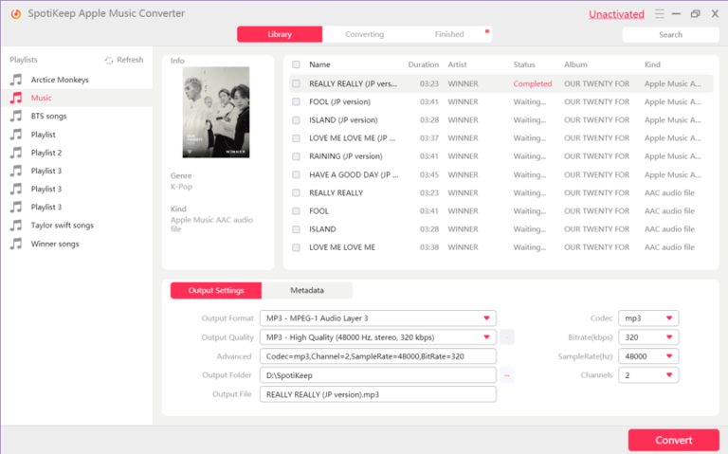Click the Winner songs note icon

click(16, 244)
